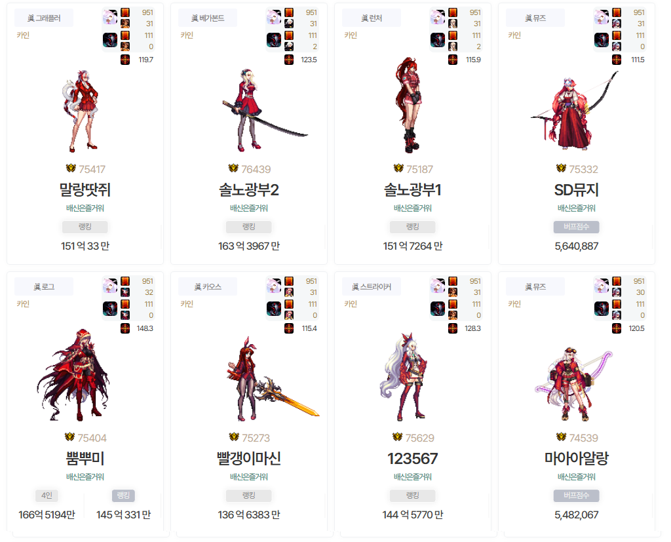This screenshot has height=542, width=671.
Task: Select the 眞 그래플러 job tag
Action: [44, 18]
